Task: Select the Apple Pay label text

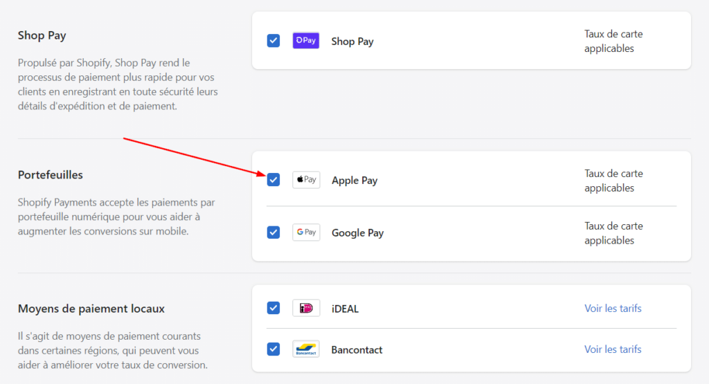Action: coord(354,181)
